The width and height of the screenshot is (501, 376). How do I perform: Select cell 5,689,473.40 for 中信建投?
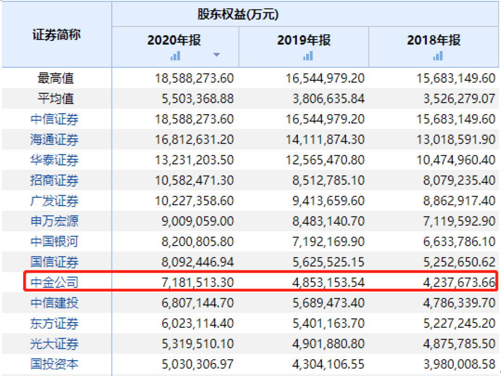click(328, 303)
